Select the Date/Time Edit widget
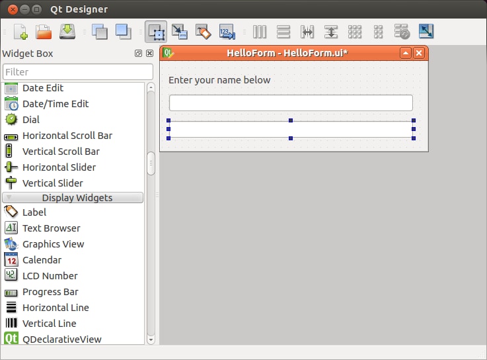The height and width of the screenshot is (360, 487). point(73,104)
